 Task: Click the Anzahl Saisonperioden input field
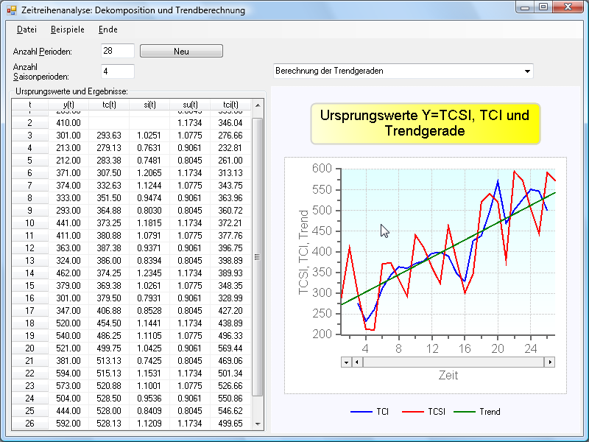(118, 71)
